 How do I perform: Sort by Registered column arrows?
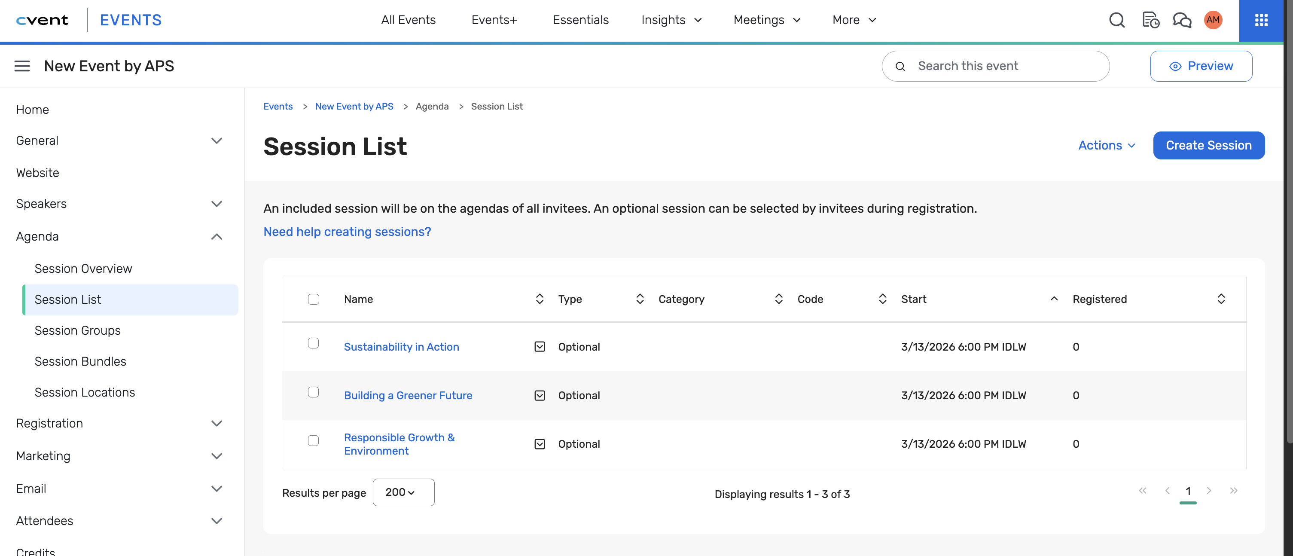pos(1221,299)
